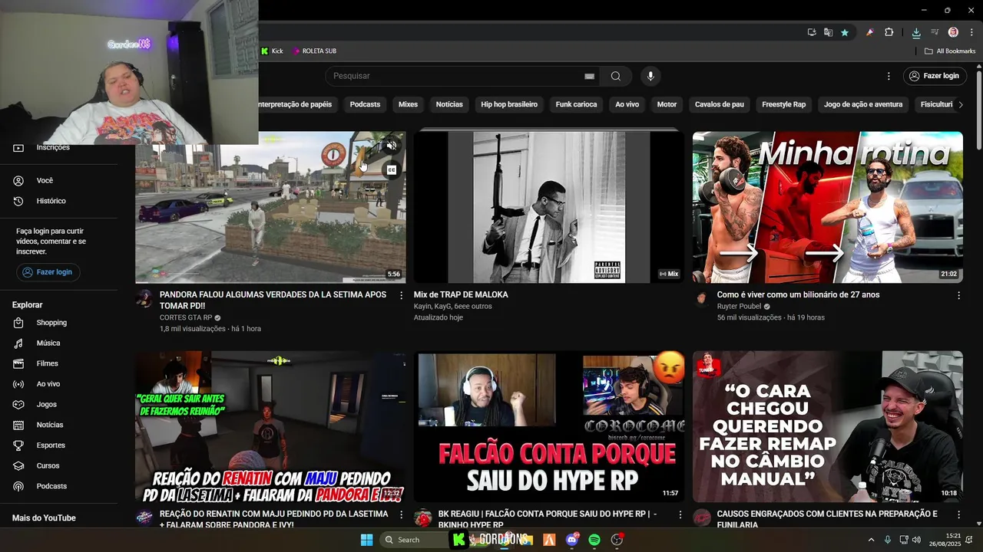983x552 pixels.
Task: Start voice search with the microphone icon
Action: pos(650,76)
